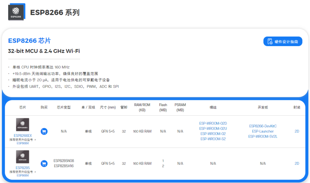
Task: Click the ESP8285H16 variant cell
Action: pyautogui.click(x=64, y=166)
